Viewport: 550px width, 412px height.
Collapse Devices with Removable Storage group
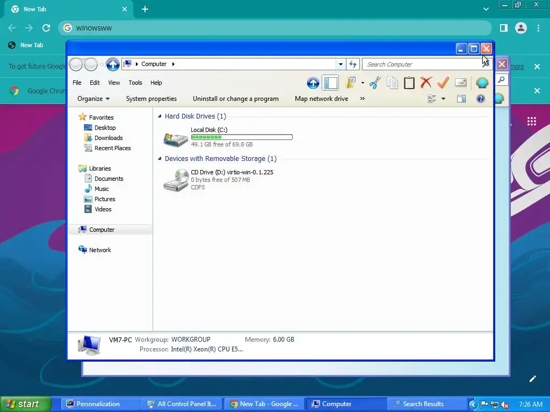[160, 158]
